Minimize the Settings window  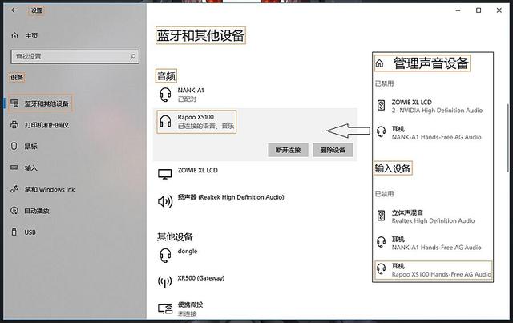coord(458,10)
